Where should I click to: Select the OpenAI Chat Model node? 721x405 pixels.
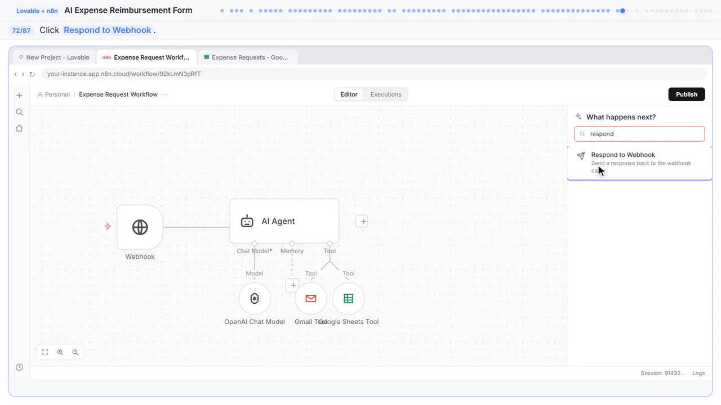(x=255, y=299)
